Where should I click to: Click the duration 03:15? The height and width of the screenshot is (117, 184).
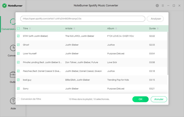[152, 80]
